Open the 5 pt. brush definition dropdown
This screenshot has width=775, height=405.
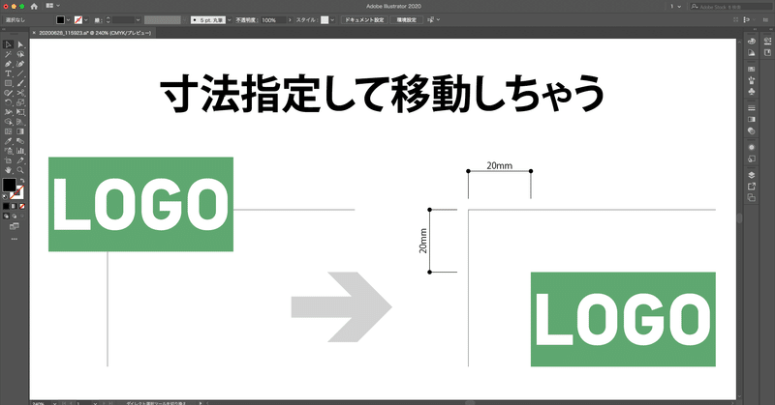[x=230, y=20]
